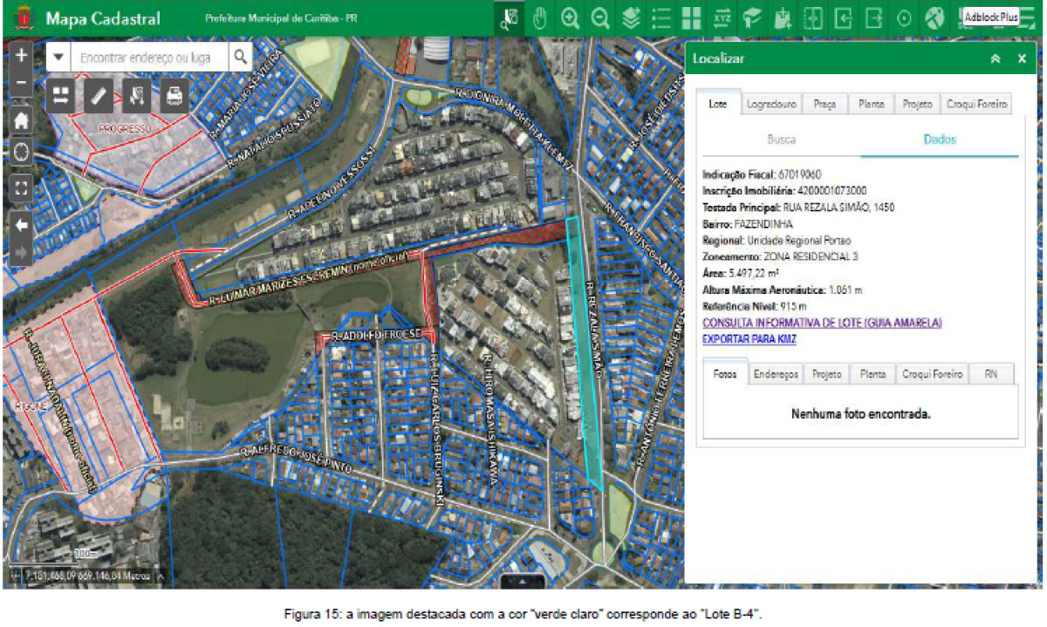
Task: Toggle fullscreen map view button
Action: tap(22, 187)
